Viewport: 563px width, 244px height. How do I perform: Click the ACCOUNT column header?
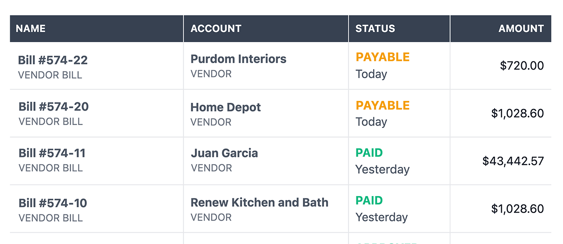pyautogui.click(x=216, y=29)
